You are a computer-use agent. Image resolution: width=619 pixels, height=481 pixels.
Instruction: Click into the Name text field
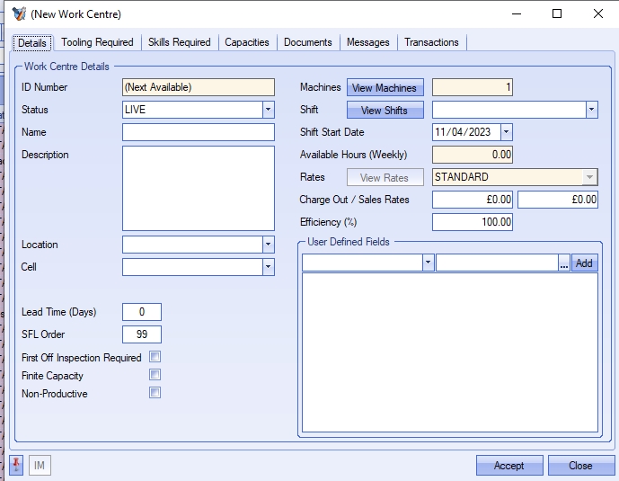tap(198, 132)
